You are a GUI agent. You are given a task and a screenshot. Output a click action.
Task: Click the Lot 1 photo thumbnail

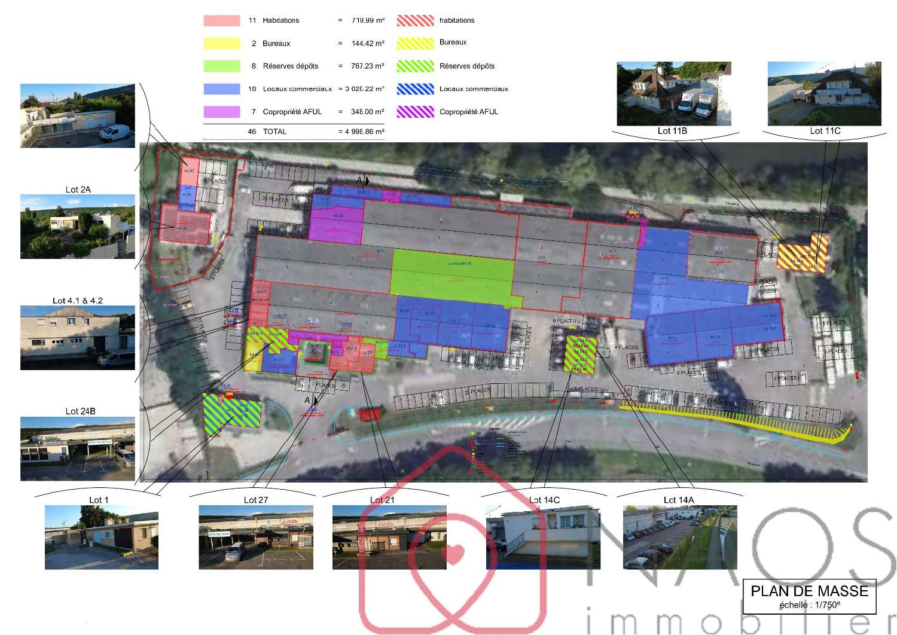[102, 537]
